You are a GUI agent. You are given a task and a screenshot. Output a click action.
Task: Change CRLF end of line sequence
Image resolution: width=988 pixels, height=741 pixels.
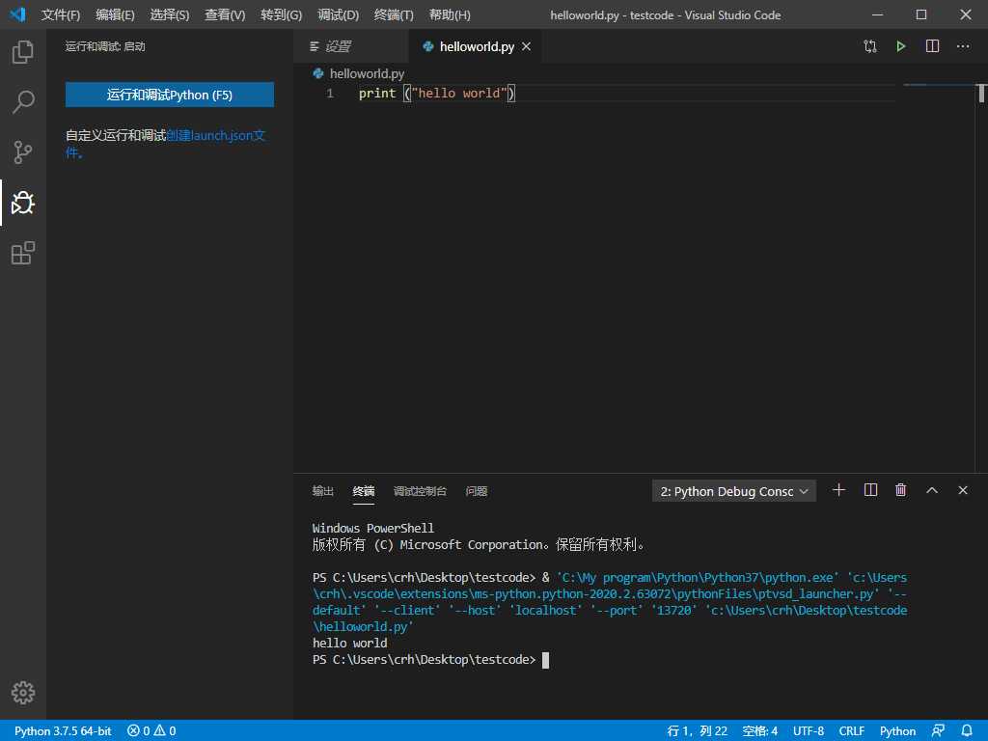(852, 731)
